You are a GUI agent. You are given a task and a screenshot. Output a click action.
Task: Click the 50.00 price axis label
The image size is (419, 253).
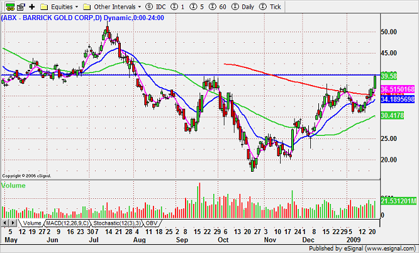coord(389,32)
